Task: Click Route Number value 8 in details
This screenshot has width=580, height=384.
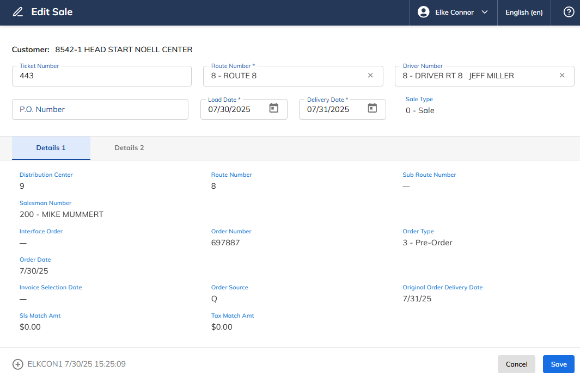Action: point(213,186)
